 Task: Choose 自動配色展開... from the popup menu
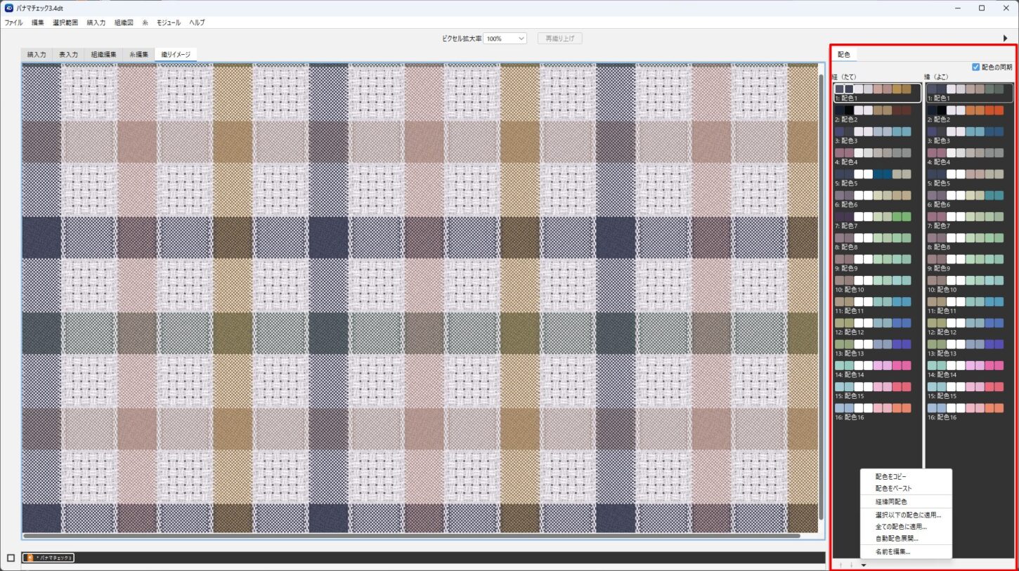tap(897, 539)
